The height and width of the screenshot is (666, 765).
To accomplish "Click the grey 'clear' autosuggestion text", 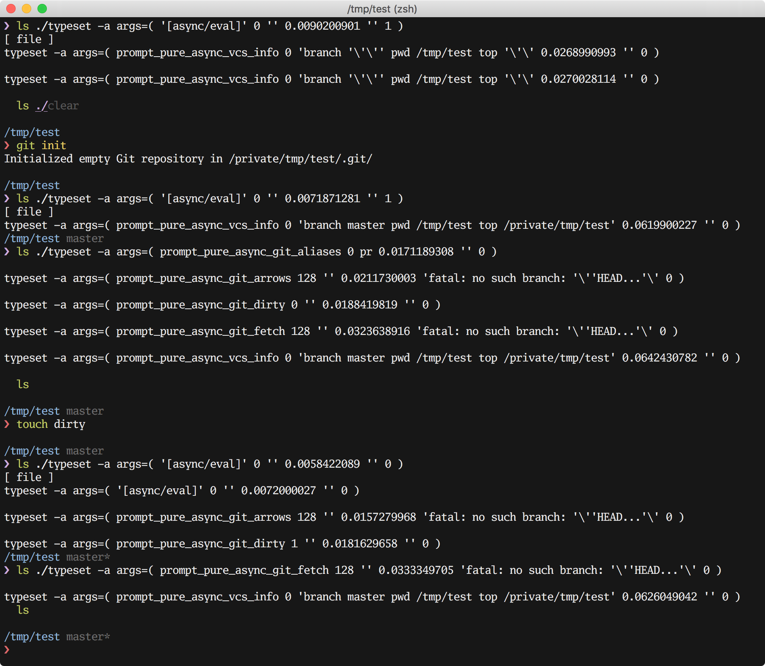I will [x=63, y=106].
